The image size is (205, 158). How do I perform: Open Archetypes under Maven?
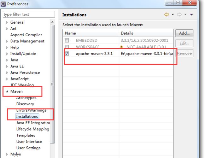pyautogui.click(x=26, y=98)
